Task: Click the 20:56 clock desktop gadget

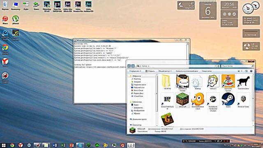Action: (x=229, y=5)
